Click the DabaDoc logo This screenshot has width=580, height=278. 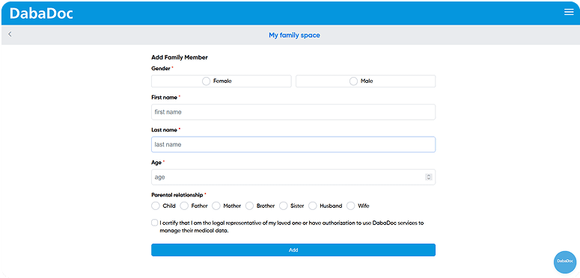click(x=41, y=13)
